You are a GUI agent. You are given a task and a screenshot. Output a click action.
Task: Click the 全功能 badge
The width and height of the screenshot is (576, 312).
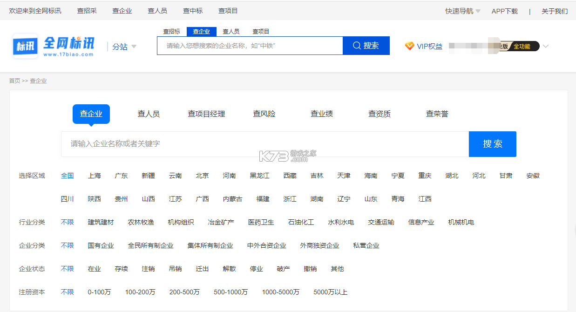click(522, 46)
